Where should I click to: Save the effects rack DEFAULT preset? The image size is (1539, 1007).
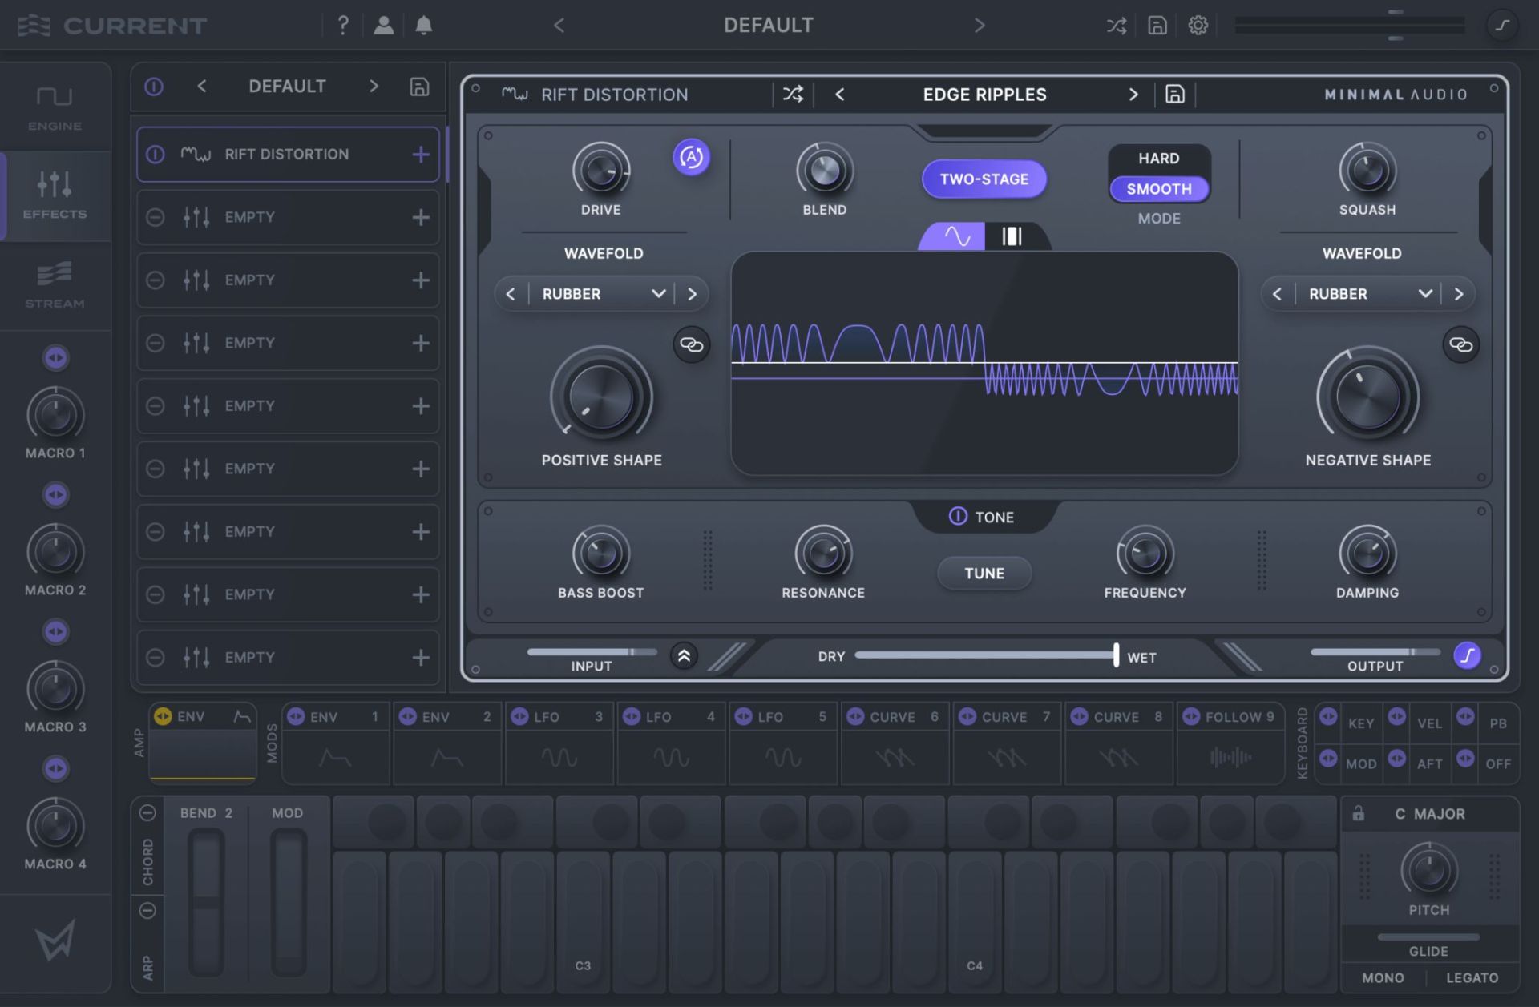coord(419,87)
